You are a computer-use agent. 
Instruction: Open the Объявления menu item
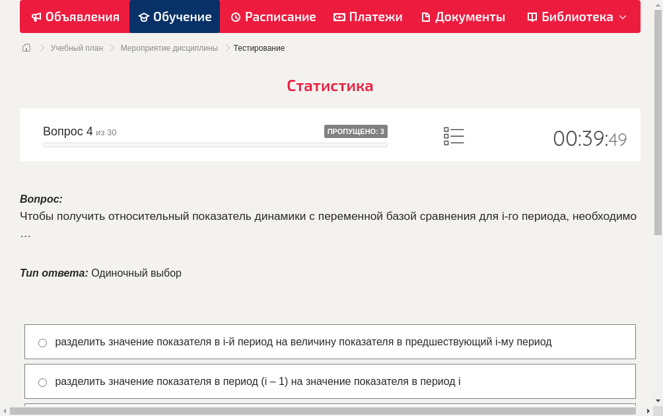[75, 17]
